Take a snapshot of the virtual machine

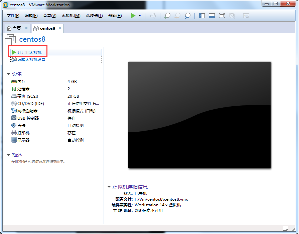pos(167,16)
